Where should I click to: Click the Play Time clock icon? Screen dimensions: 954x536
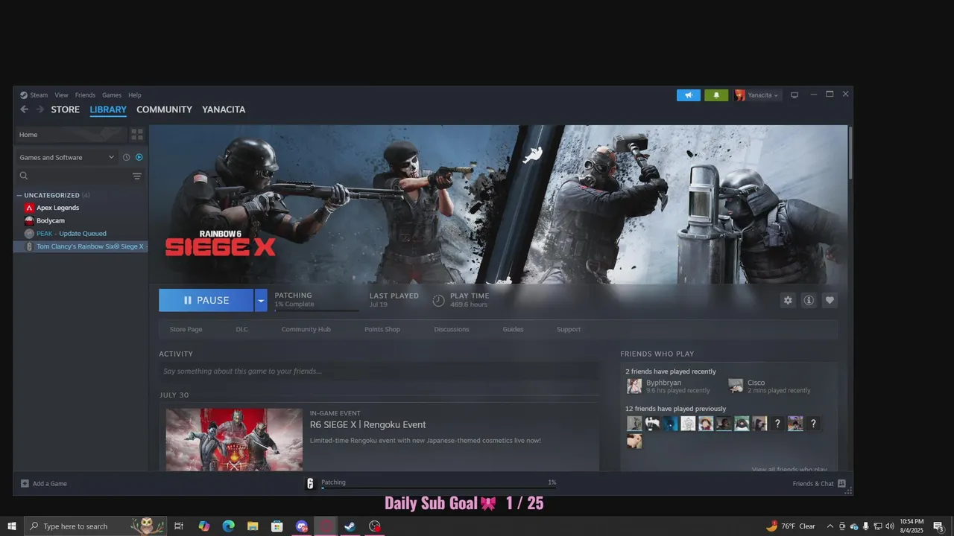pyautogui.click(x=438, y=300)
